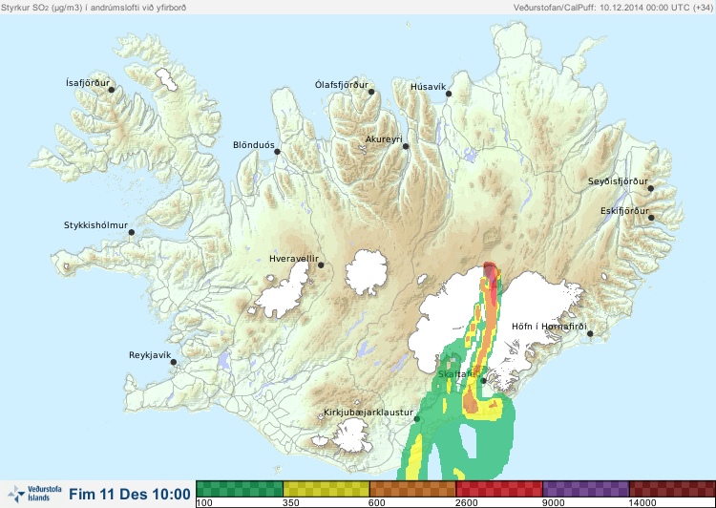Select the Blönduós marker dot
The width and height of the screenshot is (716, 508).
pos(277,151)
